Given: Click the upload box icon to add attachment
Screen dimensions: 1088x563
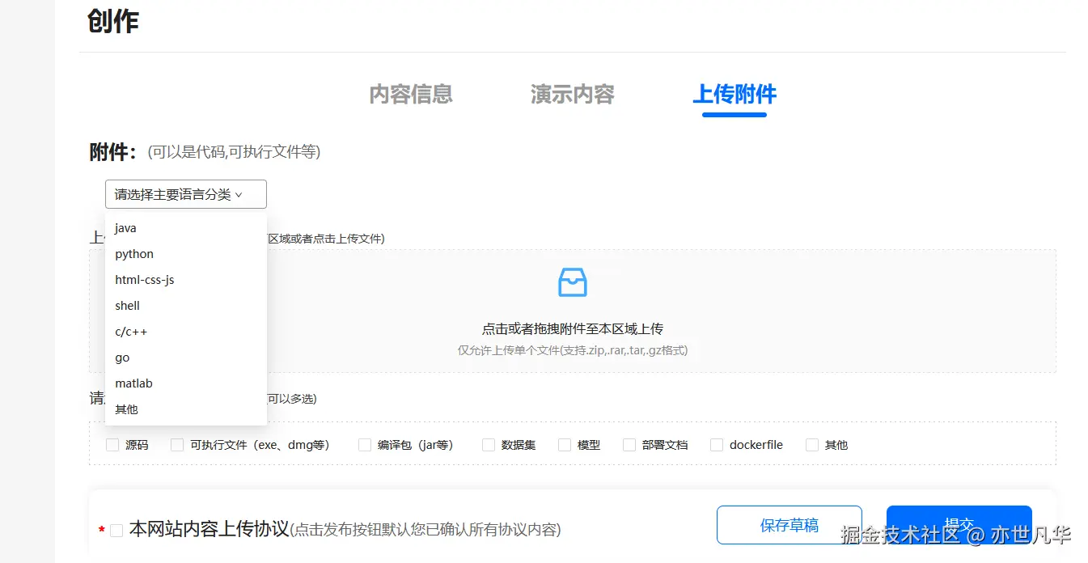Looking at the screenshot, I should pyautogui.click(x=572, y=281).
